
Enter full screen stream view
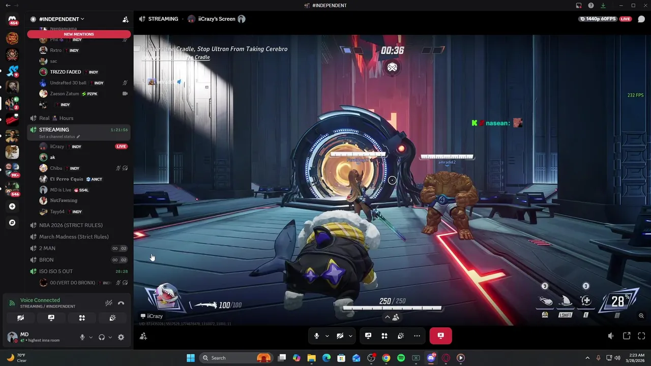tap(641, 336)
